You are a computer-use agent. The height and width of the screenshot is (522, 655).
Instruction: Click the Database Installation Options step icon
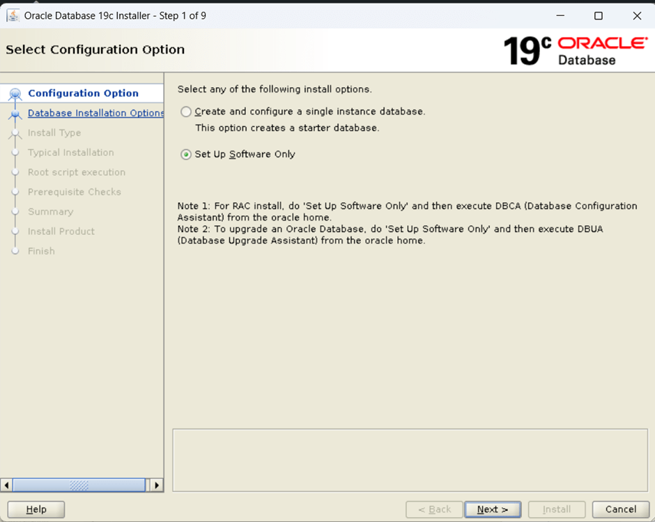(x=15, y=114)
